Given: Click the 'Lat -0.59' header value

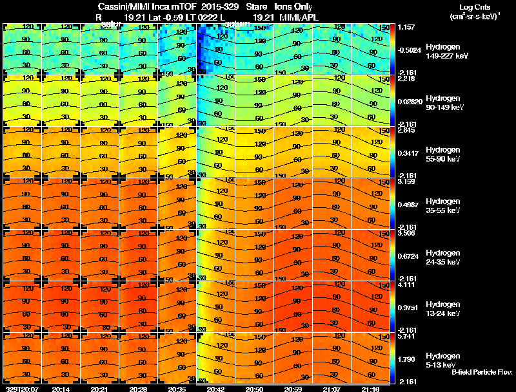Looking at the screenshot, I should [166, 17].
